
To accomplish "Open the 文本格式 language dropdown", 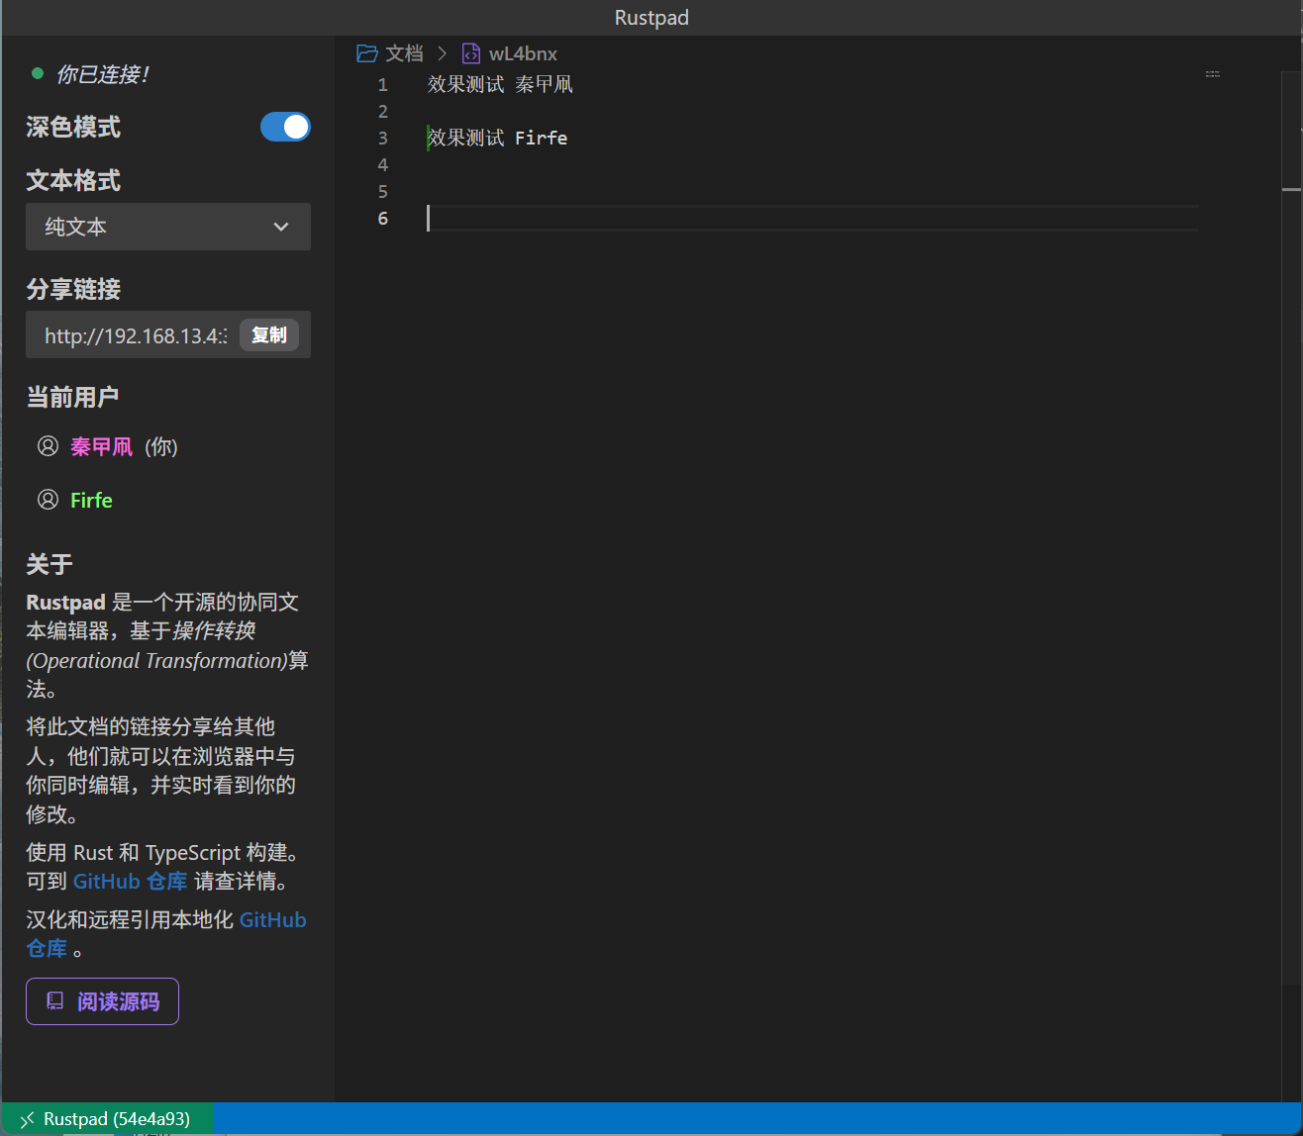I will pos(167,227).
